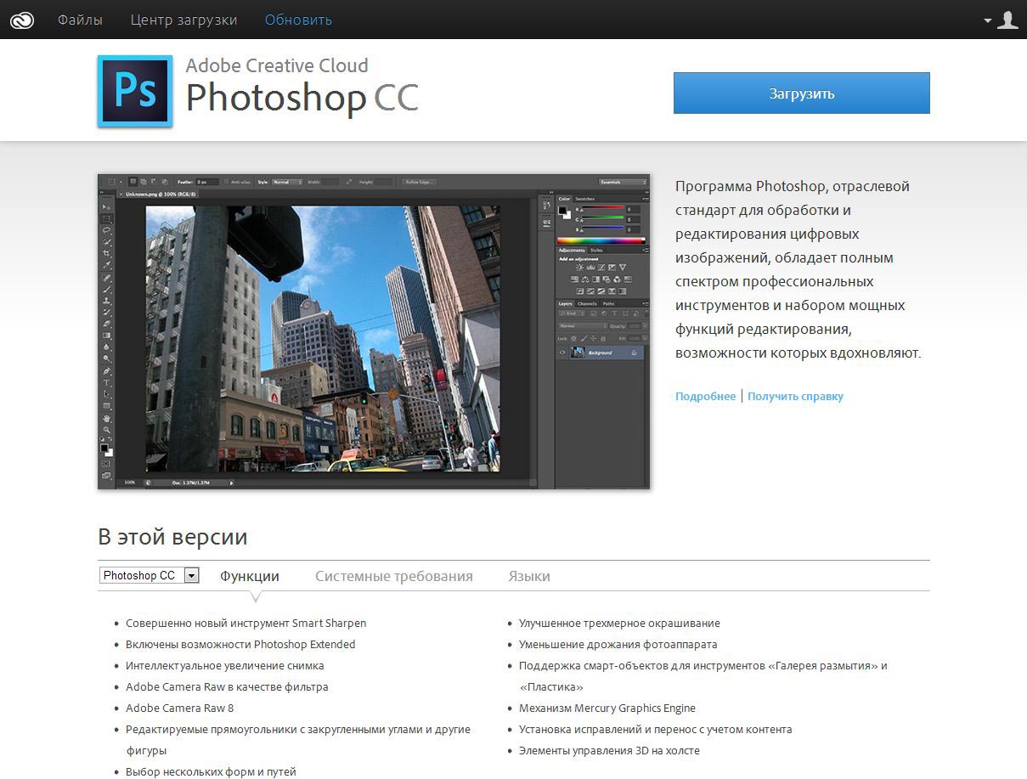The height and width of the screenshot is (779, 1027).
Task: Open the Essentials workspace dropdown
Action: point(623,182)
